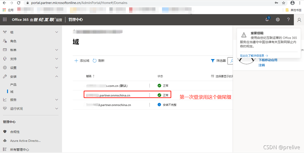Open 所有管理中心 list
Screen dimensions: 304x153
click(19, 149)
